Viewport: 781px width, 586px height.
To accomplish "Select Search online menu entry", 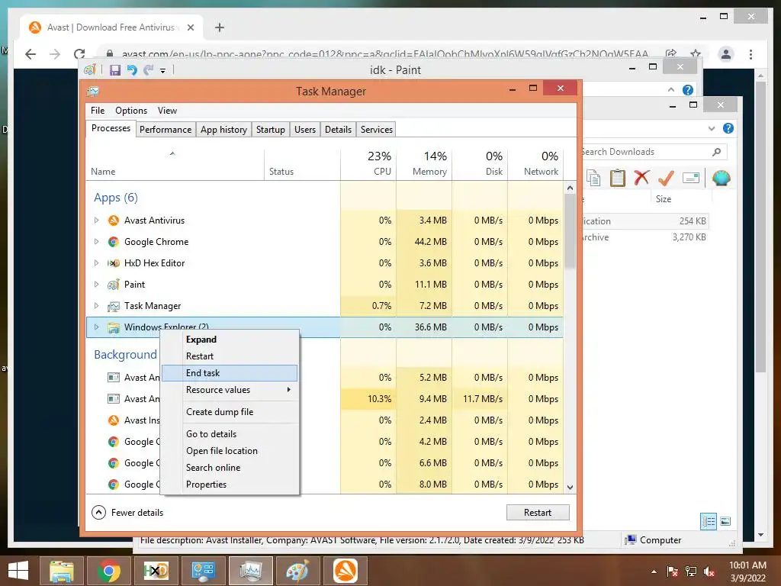I will [230, 468].
